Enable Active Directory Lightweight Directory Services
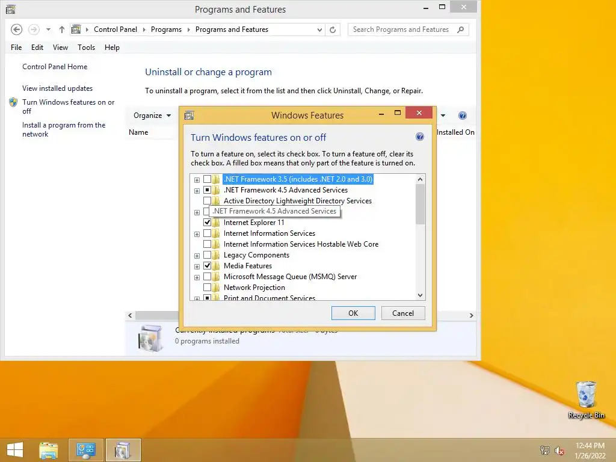616x462 pixels. [207, 201]
